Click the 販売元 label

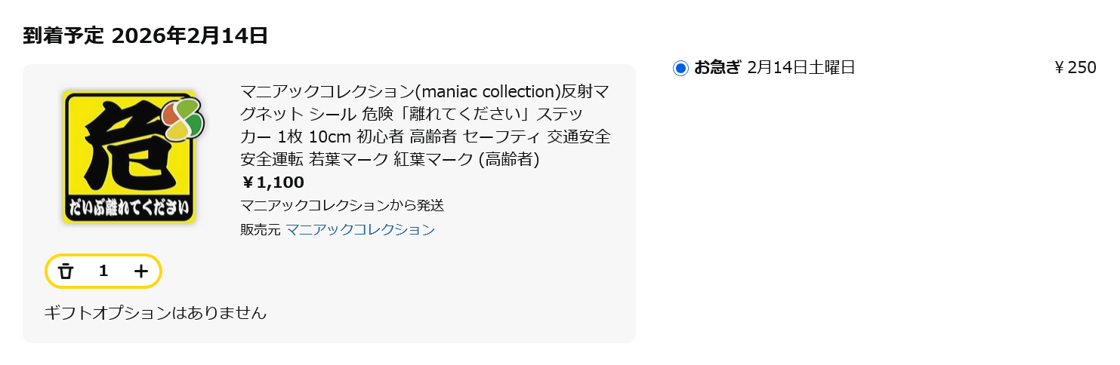260,229
